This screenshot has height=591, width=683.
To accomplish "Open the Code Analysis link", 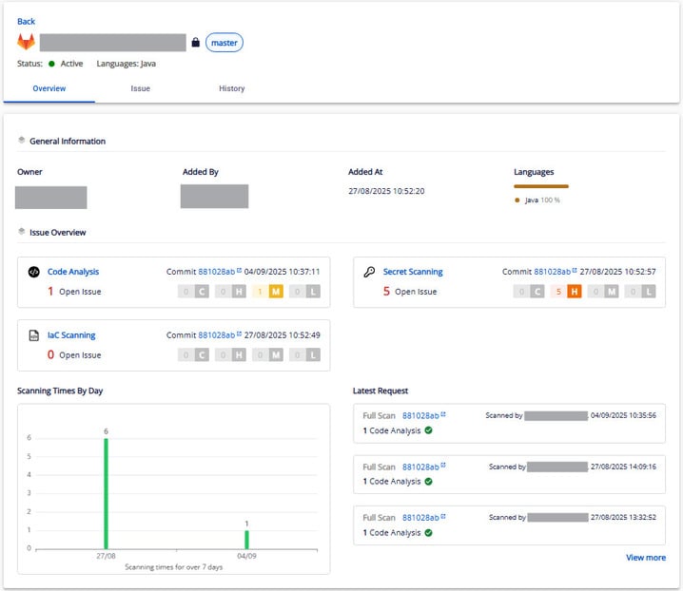I will [73, 272].
